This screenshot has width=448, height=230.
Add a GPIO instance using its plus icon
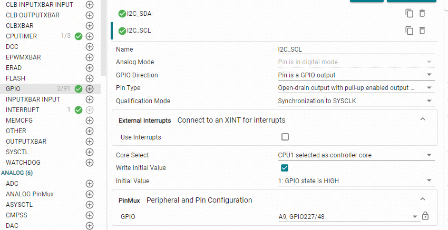pyautogui.click(x=90, y=89)
